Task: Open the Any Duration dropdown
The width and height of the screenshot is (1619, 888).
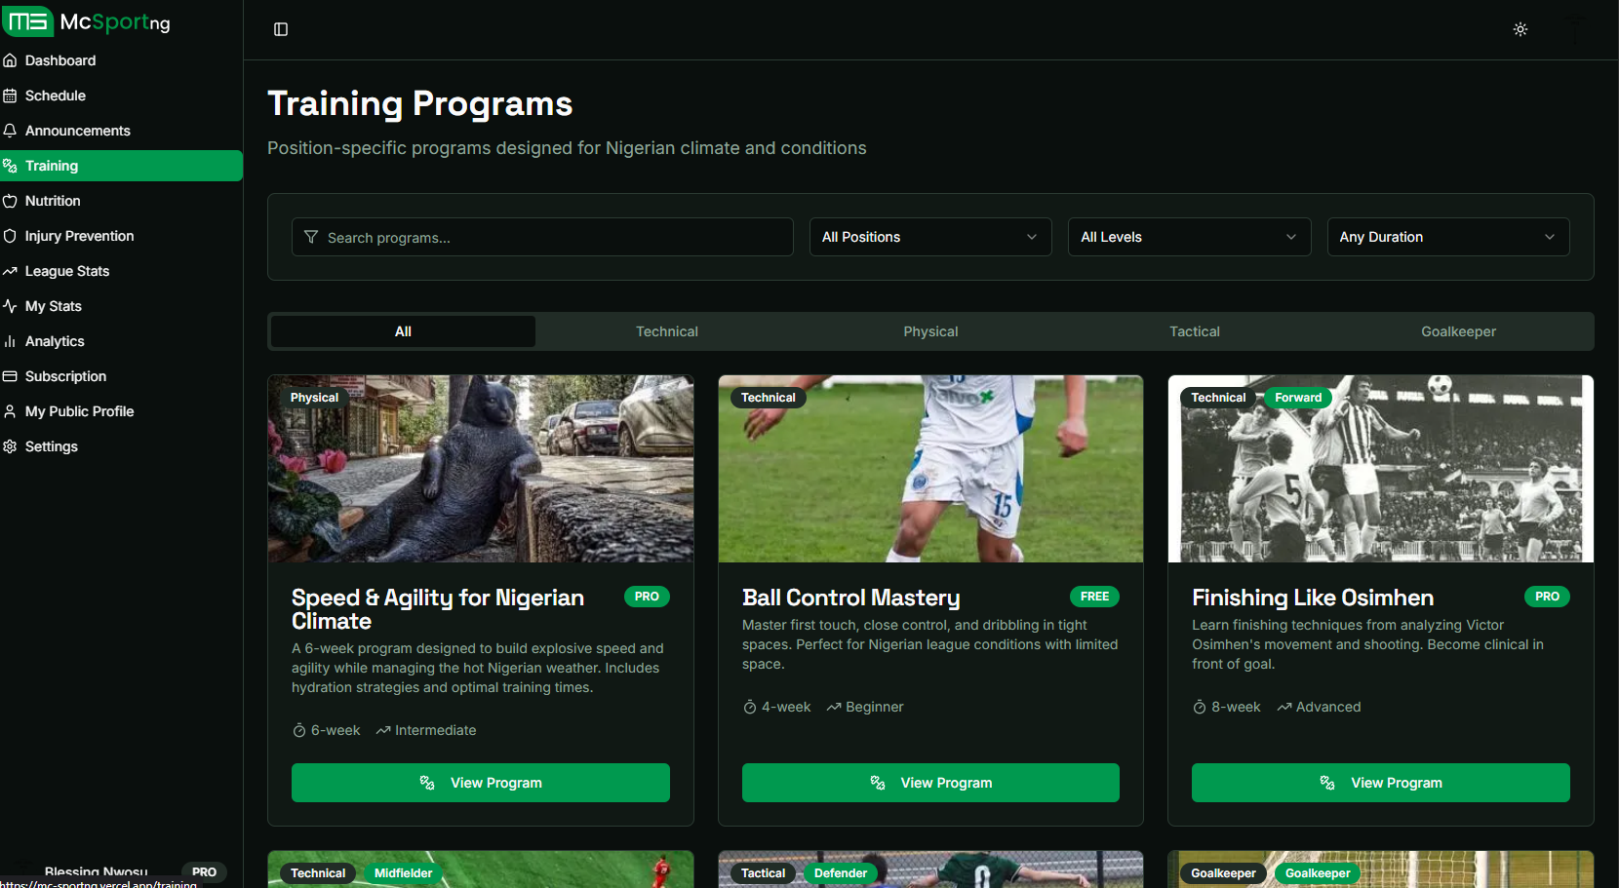Action: 1447,237
